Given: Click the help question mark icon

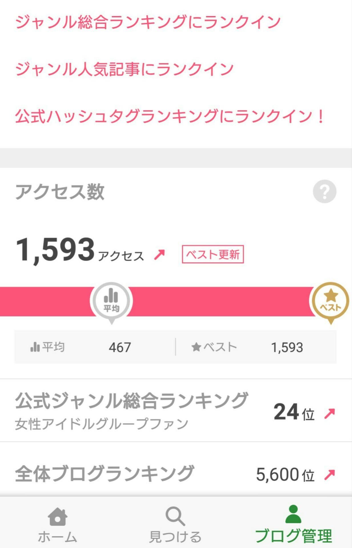Looking at the screenshot, I should point(325,192).
